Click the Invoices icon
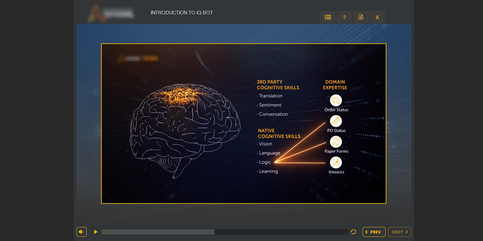483x241 pixels. (336, 163)
